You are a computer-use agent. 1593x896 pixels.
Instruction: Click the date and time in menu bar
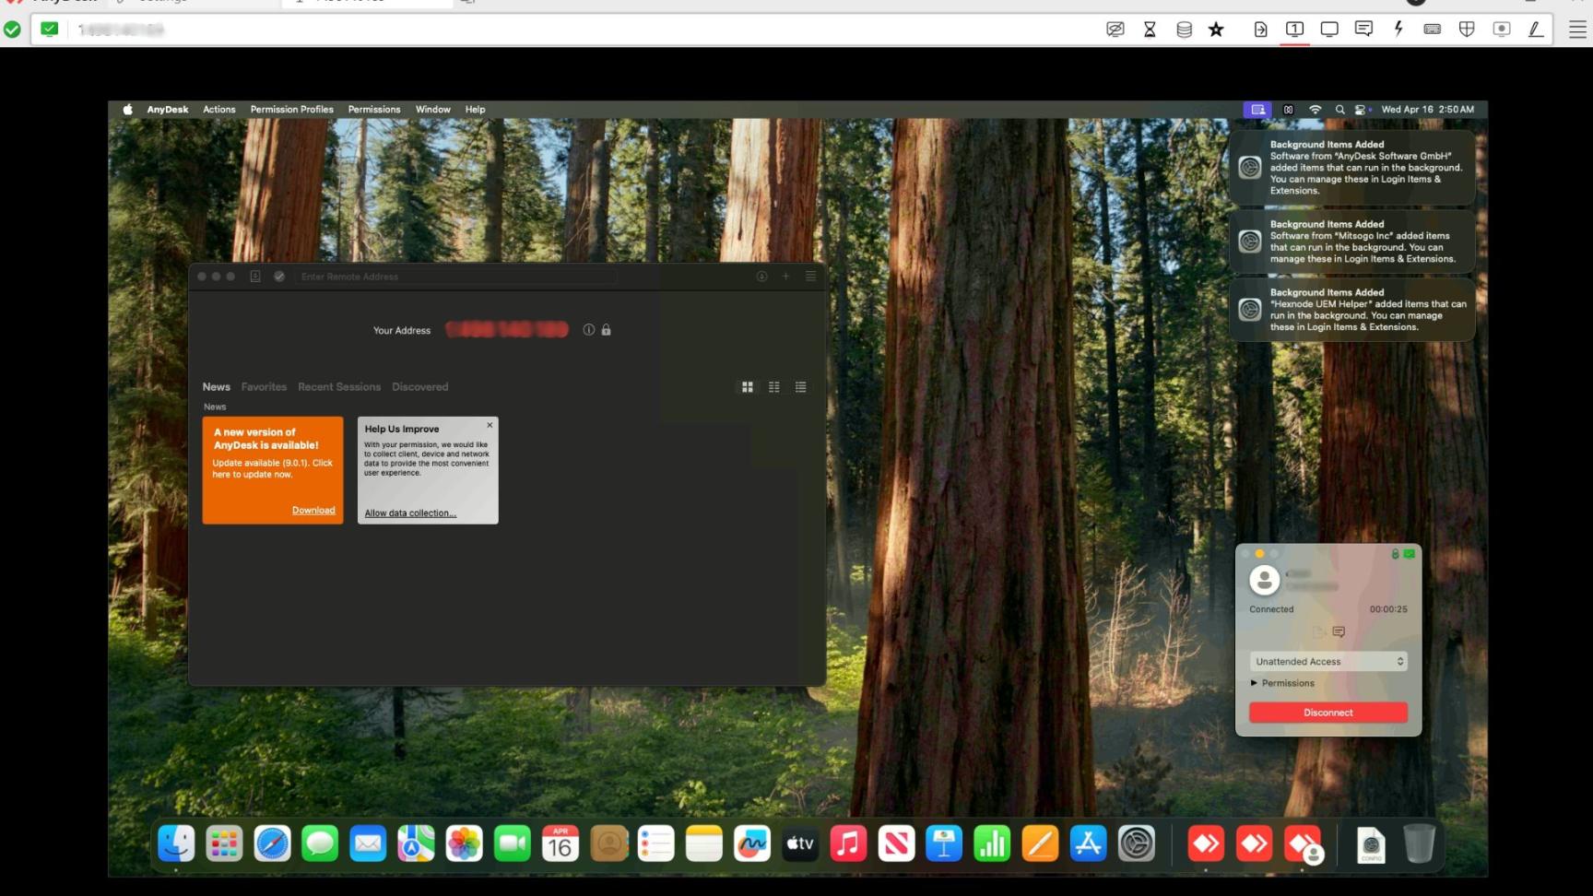coord(1427,109)
